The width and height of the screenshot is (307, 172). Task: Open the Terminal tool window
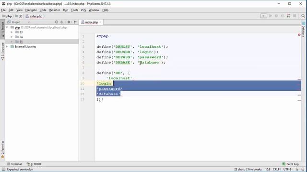(14, 164)
